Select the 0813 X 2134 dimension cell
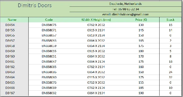The image size is (183, 97). click(x=96, y=35)
